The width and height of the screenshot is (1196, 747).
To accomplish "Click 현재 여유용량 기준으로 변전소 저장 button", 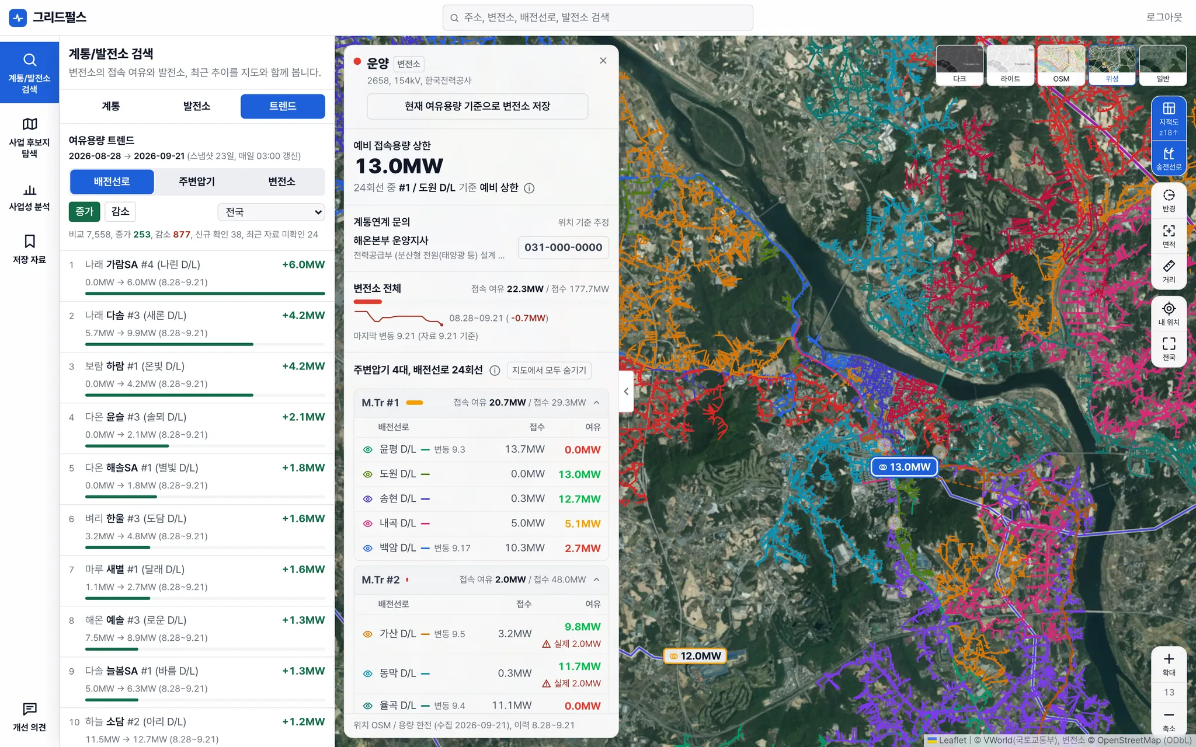I will pos(477,106).
